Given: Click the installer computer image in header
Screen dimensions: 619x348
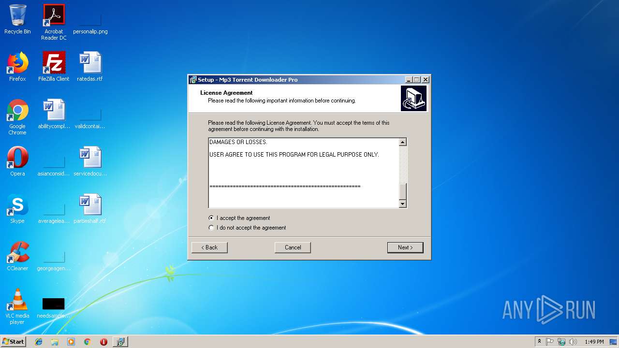Looking at the screenshot, I should (x=413, y=99).
